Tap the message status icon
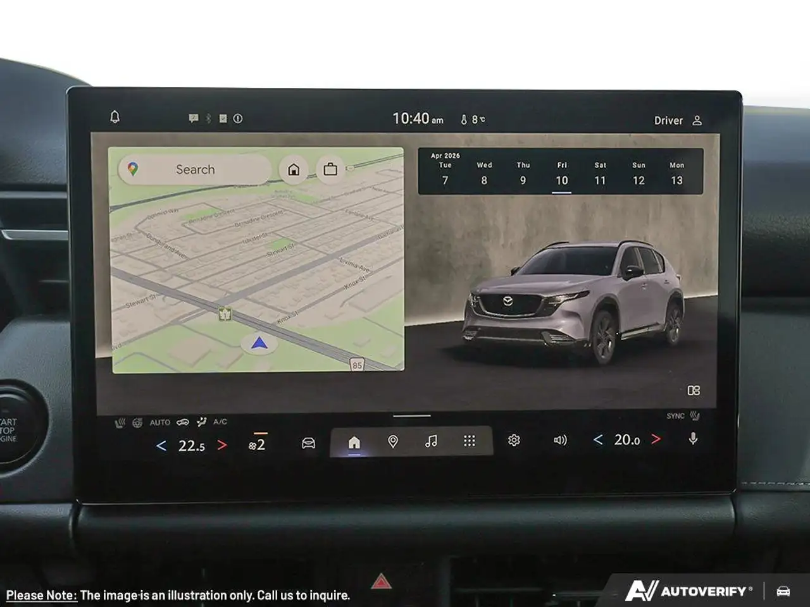Screen dimensions: 810x607 tap(194, 118)
